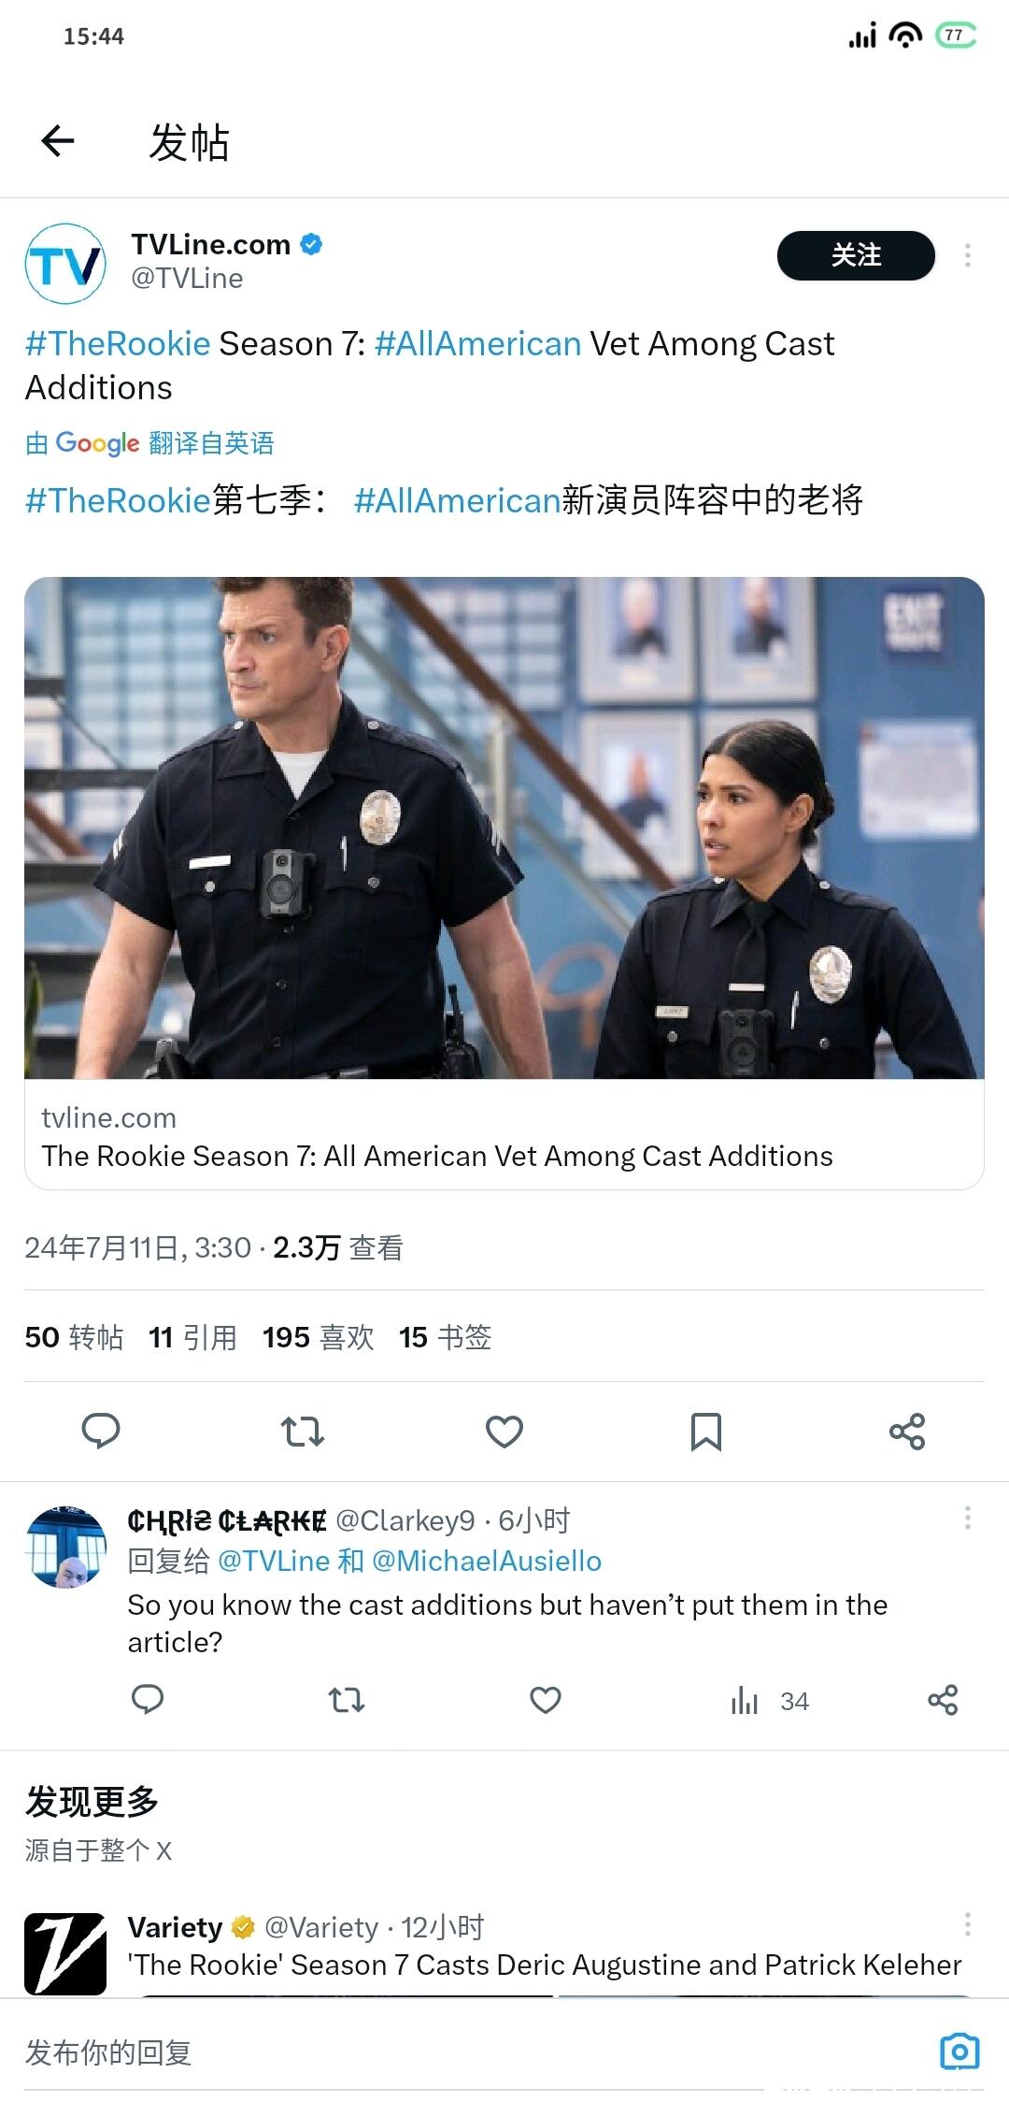View the 50 转帖 reposts list
Screen dimensions: 1009x2102
pyautogui.click(x=74, y=1337)
